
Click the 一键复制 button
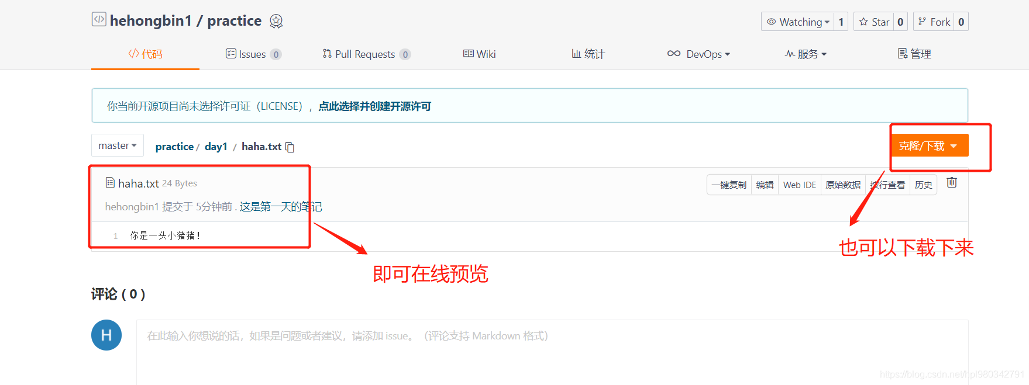pos(729,185)
